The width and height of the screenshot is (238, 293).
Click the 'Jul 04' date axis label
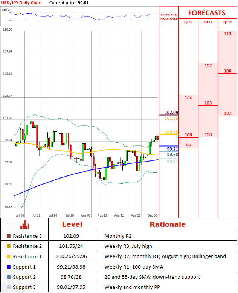20,215
